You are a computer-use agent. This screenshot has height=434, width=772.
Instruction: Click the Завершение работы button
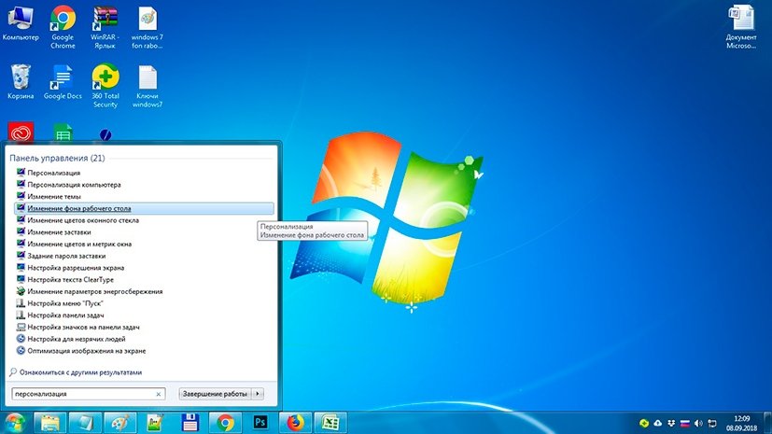pyautogui.click(x=215, y=394)
